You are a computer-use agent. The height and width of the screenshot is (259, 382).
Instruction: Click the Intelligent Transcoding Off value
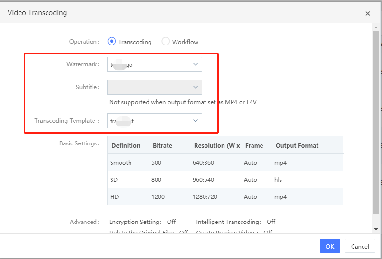coord(271,222)
